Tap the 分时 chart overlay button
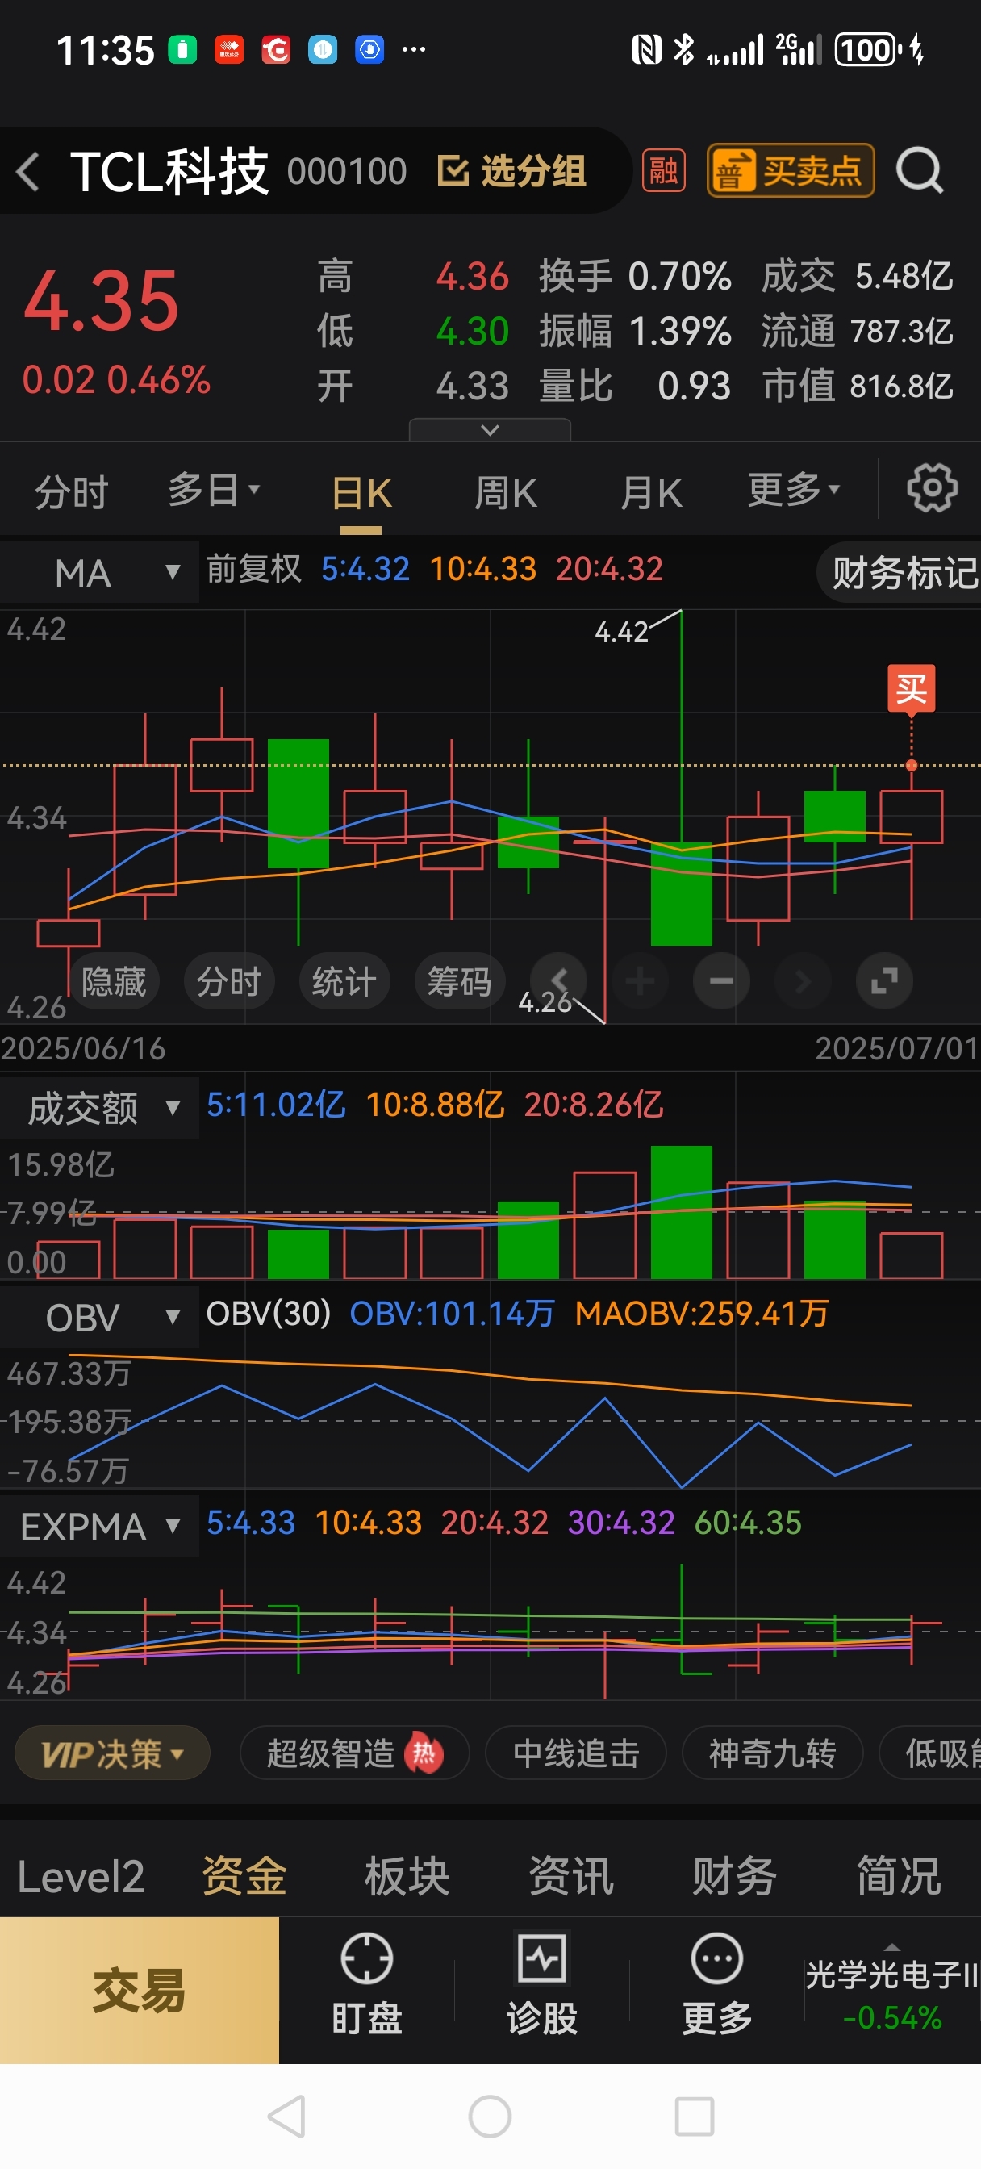The width and height of the screenshot is (981, 2169). pyautogui.click(x=229, y=982)
